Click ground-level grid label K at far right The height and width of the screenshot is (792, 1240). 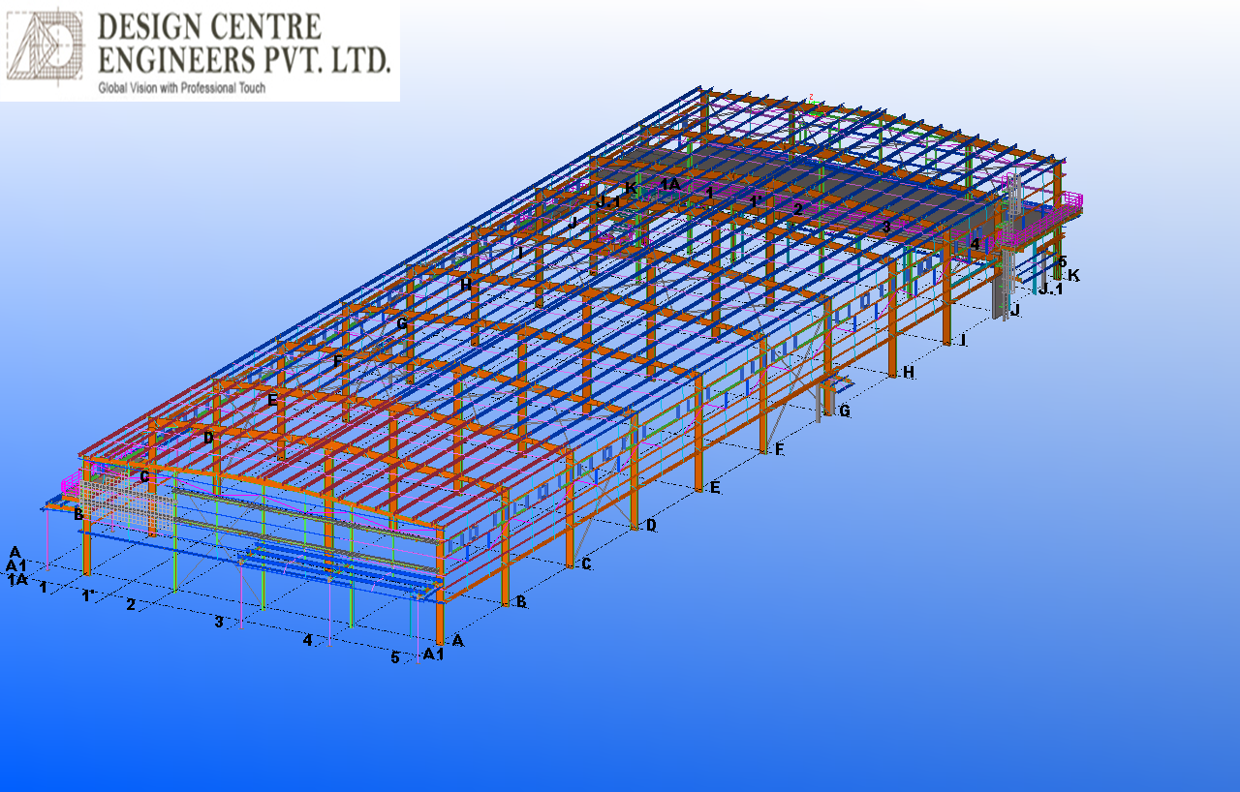point(1073,275)
